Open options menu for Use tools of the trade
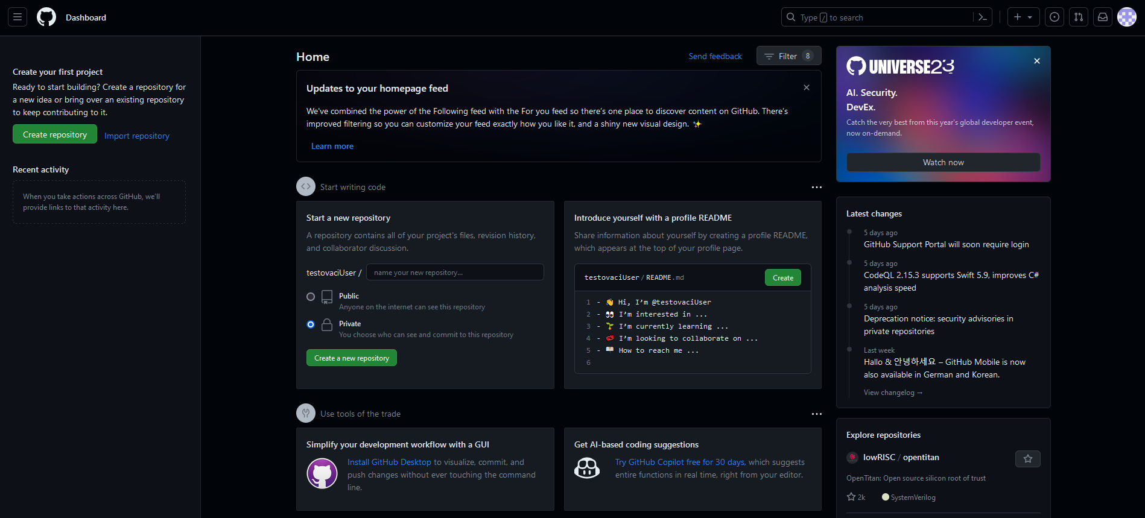1145x518 pixels. point(816,414)
